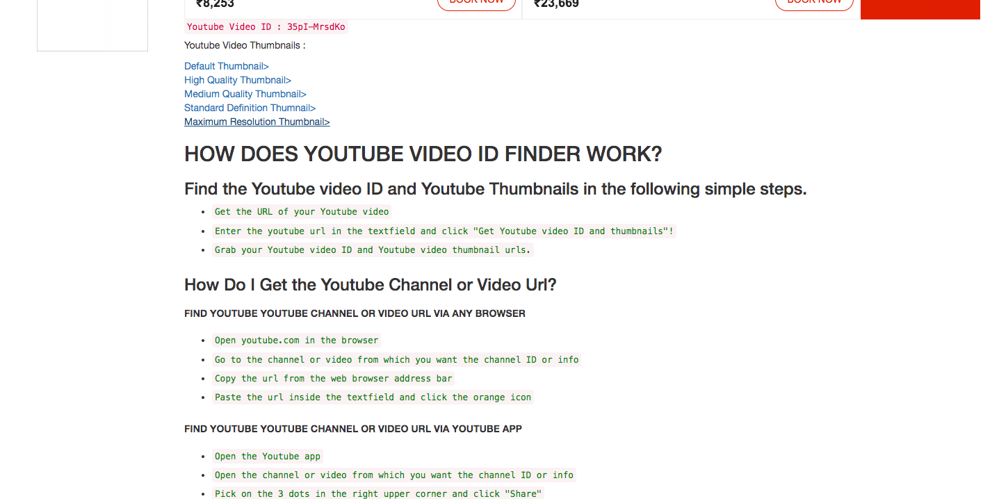Click the 'Find the Youtube video ID and Youtube Thumbnails' subheading
999x499 pixels.
tap(496, 189)
